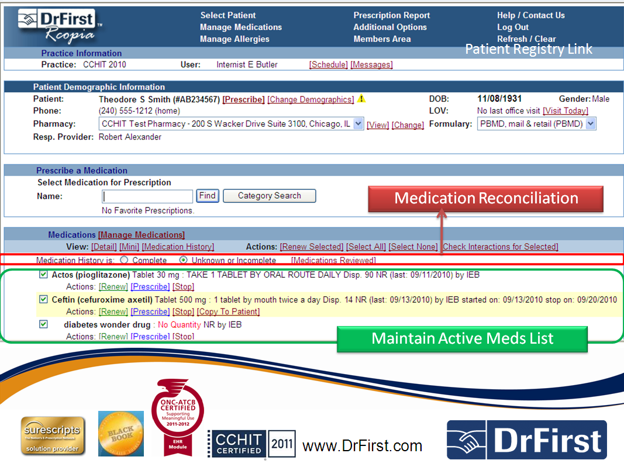Click Stop for Actos
The image size is (624, 467).
point(183,286)
